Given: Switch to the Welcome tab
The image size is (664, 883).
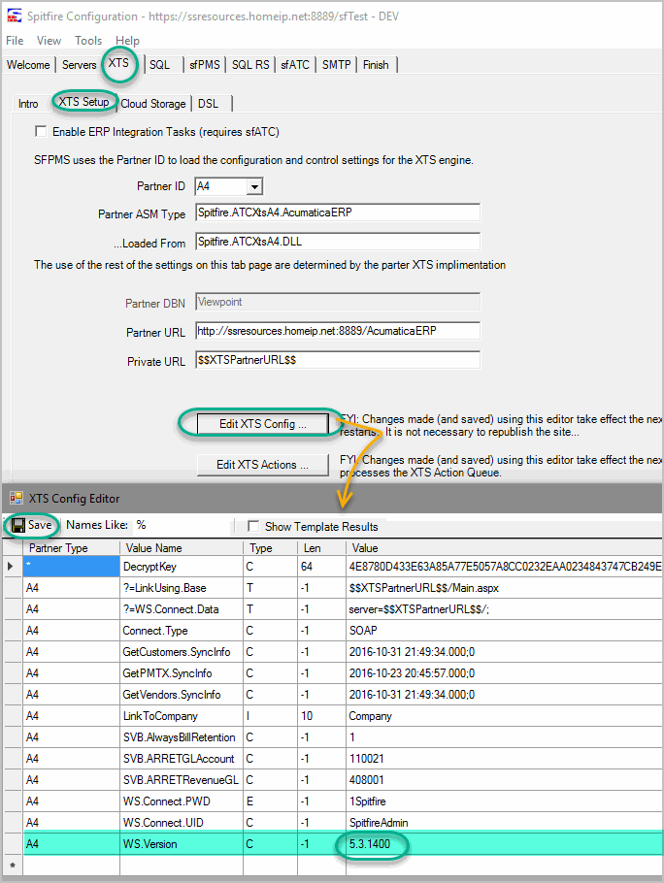Looking at the screenshot, I should coord(28,65).
